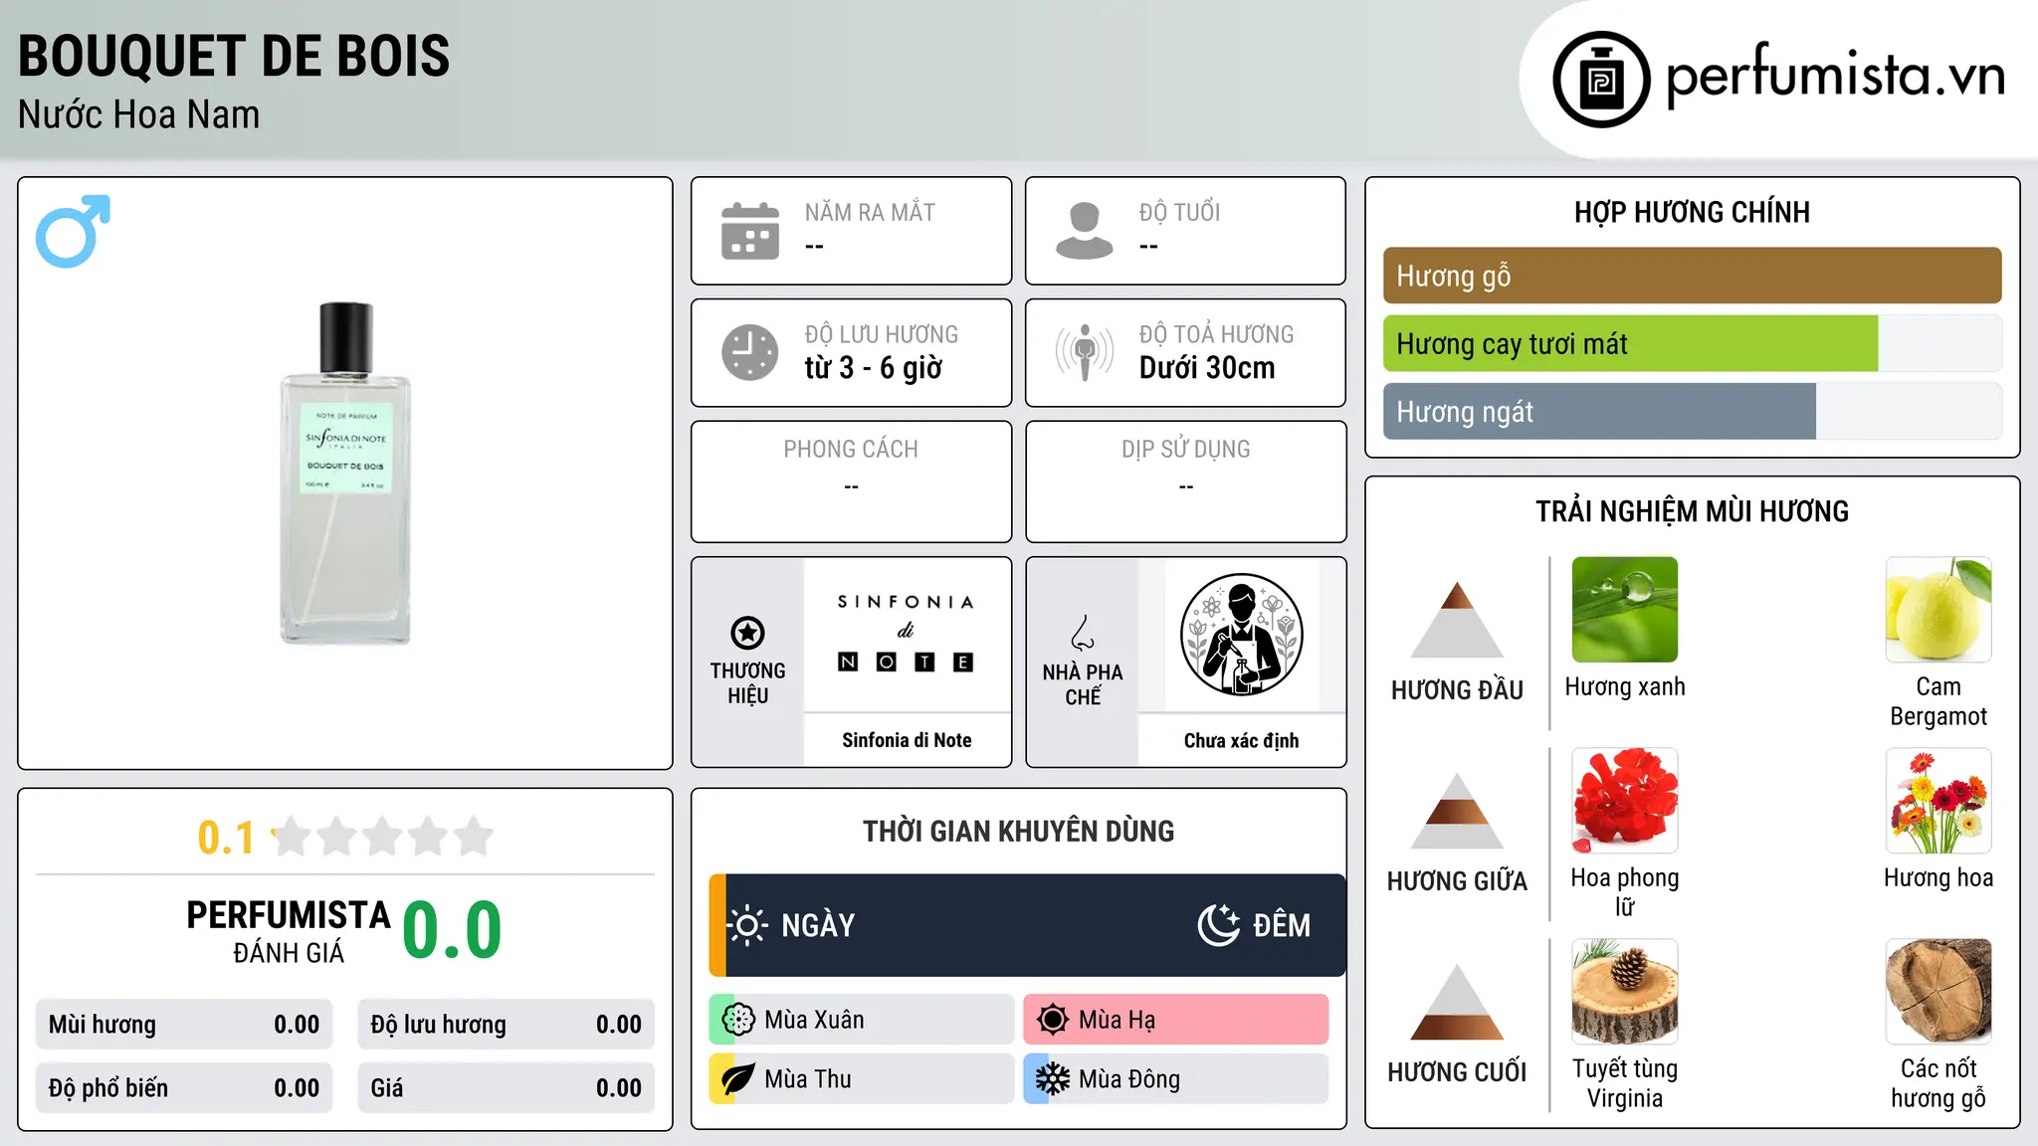Click the DỊP SỬ DỤNG occasion card
Image resolution: width=2038 pixels, height=1146 pixels.
pos(1185,481)
